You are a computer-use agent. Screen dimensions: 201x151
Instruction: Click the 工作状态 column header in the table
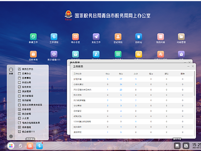pyautogui.click(x=77, y=74)
